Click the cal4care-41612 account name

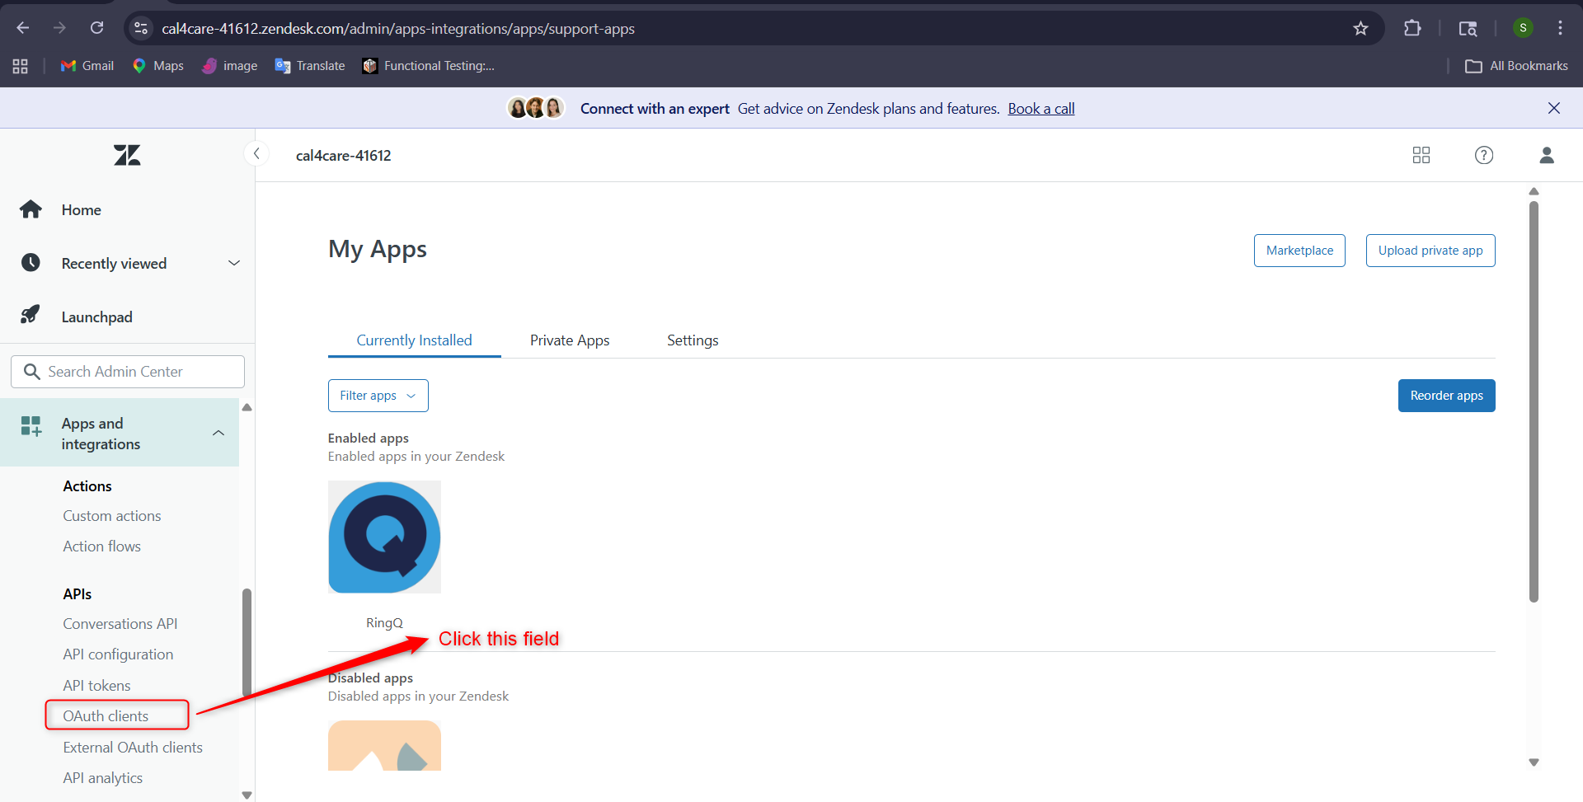coord(344,156)
